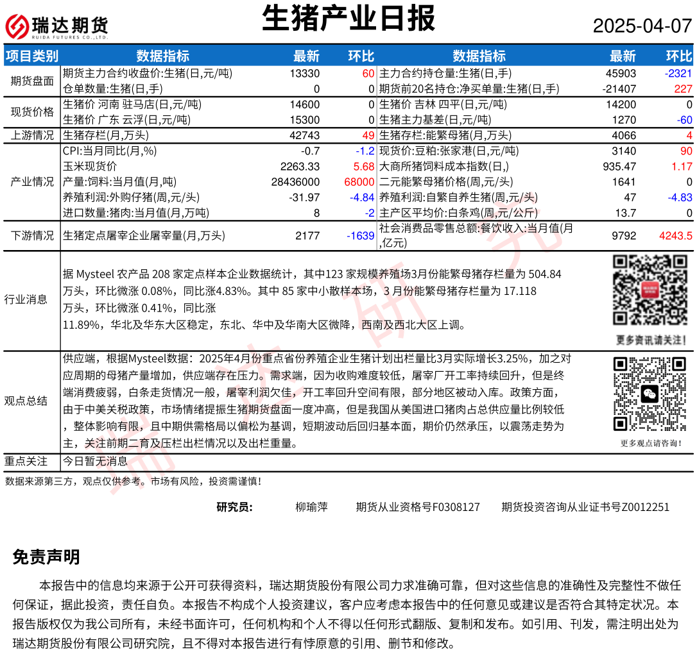
Task: Click the 大商所猪饲料成本指数 label
Action: (x=444, y=167)
